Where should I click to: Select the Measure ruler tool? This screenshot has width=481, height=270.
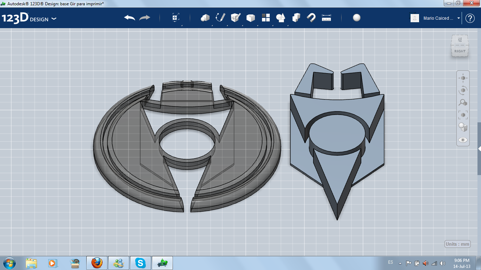tap(326, 18)
